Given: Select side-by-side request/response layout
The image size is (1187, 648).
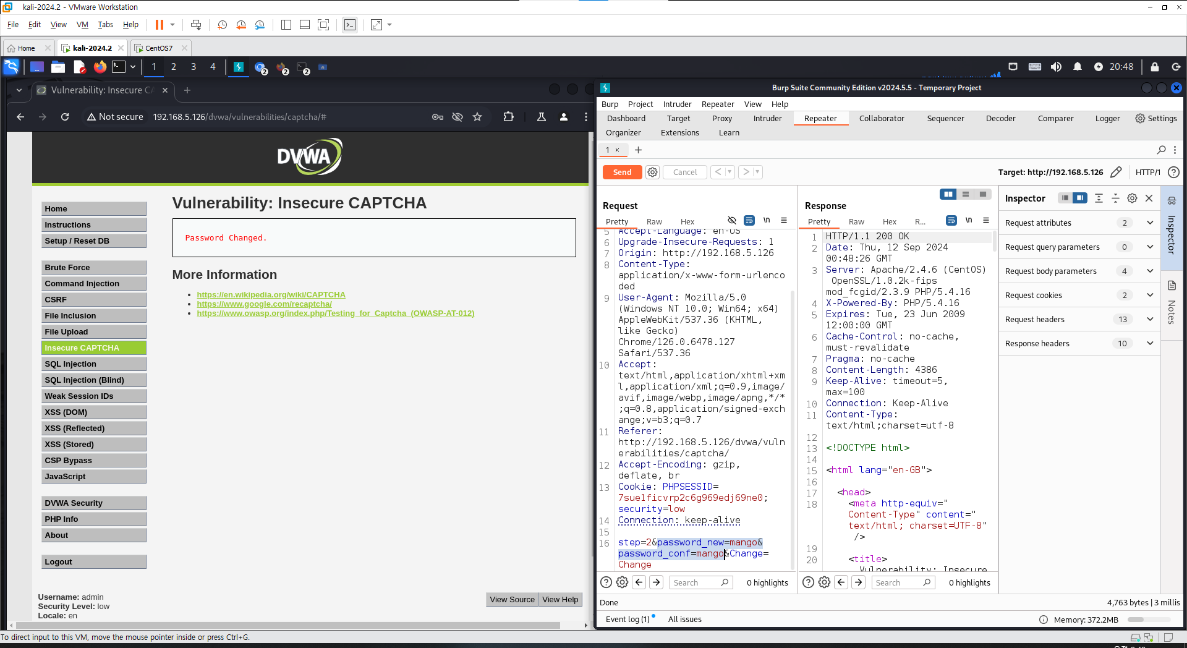Looking at the screenshot, I should click(948, 194).
